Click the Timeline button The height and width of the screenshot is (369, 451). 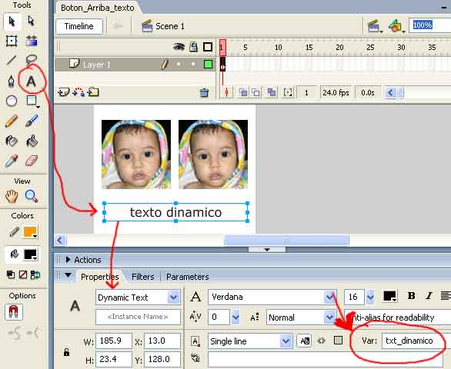(x=79, y=26)
